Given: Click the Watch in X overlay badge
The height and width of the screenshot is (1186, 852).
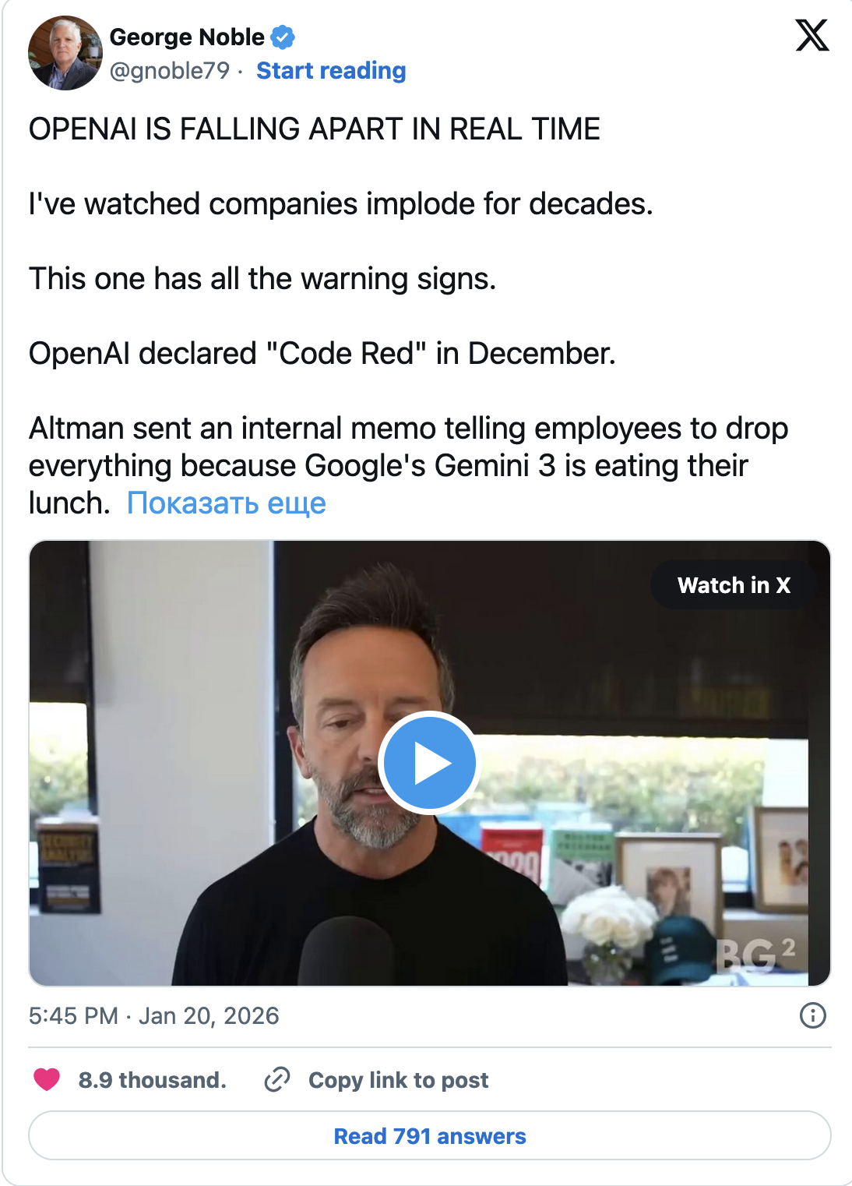Looking at the screenshot, I should 734,585.
